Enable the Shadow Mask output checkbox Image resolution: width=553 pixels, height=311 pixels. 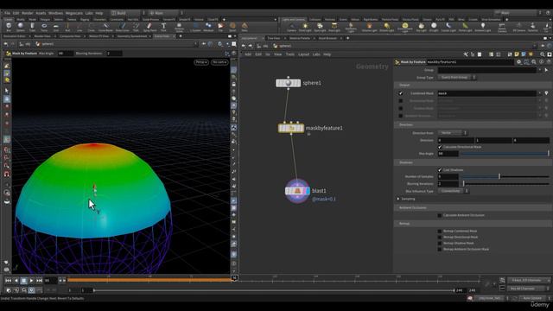point(401,108)
